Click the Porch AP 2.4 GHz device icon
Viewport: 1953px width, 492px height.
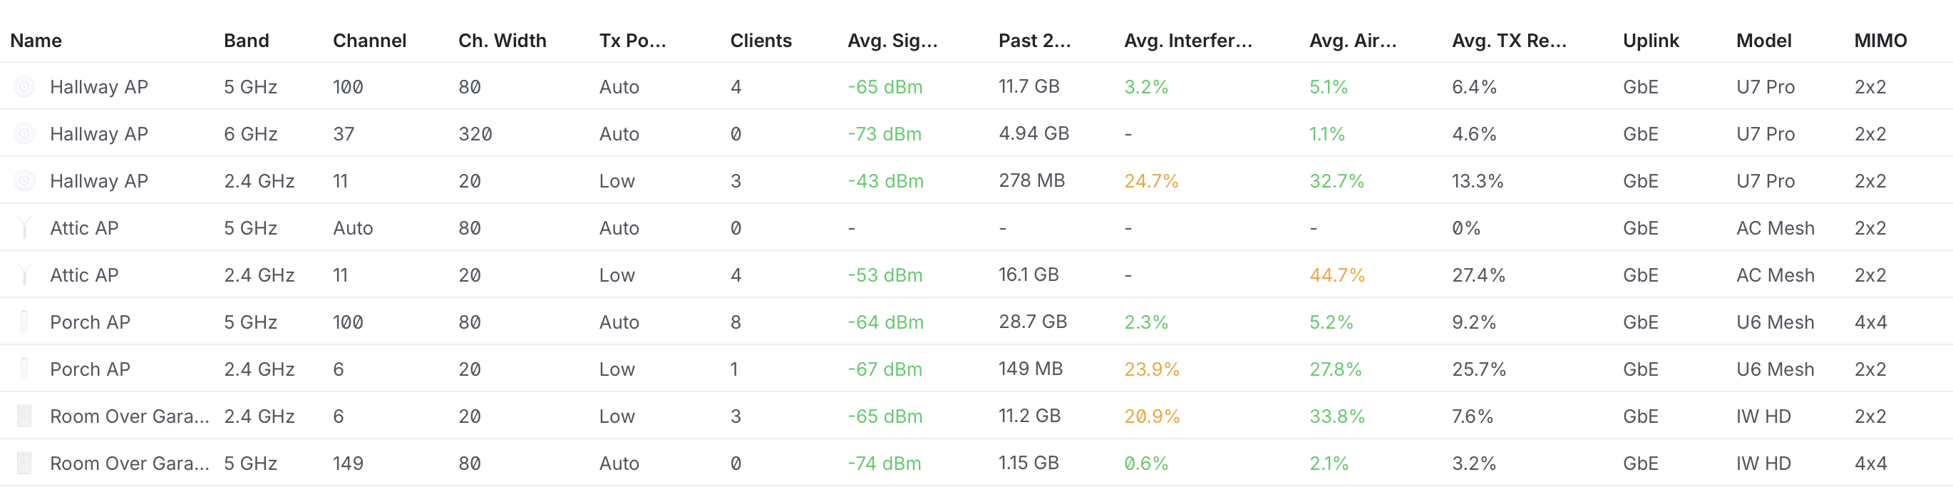click(x=24, y=369)
